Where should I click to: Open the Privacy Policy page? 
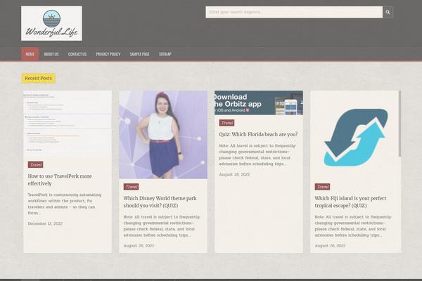108,54
